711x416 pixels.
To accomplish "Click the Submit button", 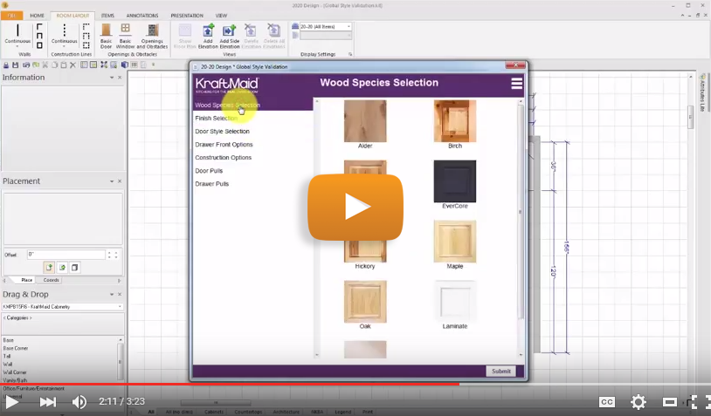I will [501, 372].
